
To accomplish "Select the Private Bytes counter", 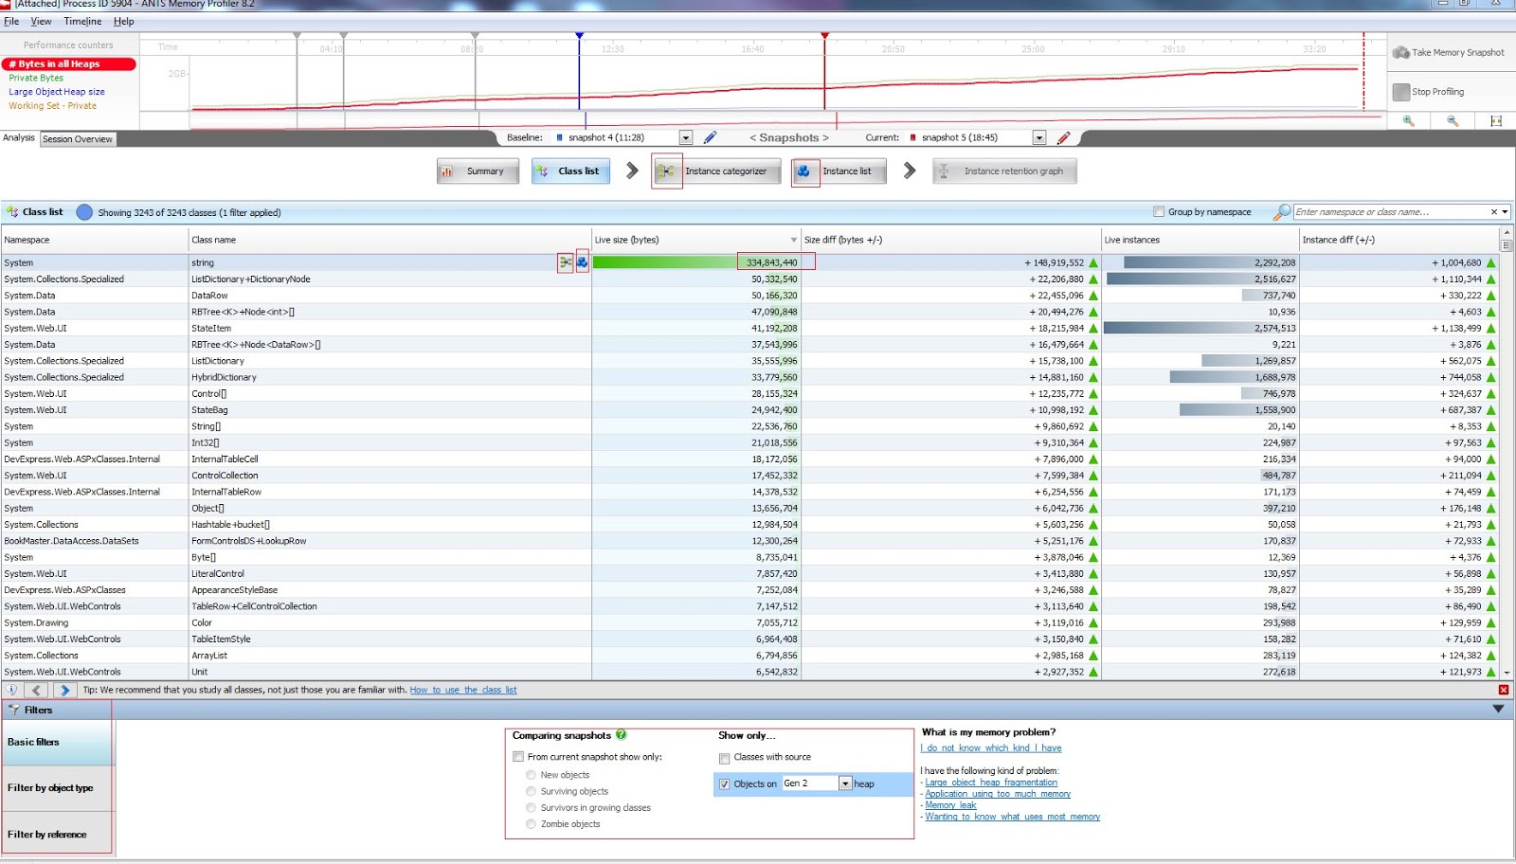I will [36, 78].
